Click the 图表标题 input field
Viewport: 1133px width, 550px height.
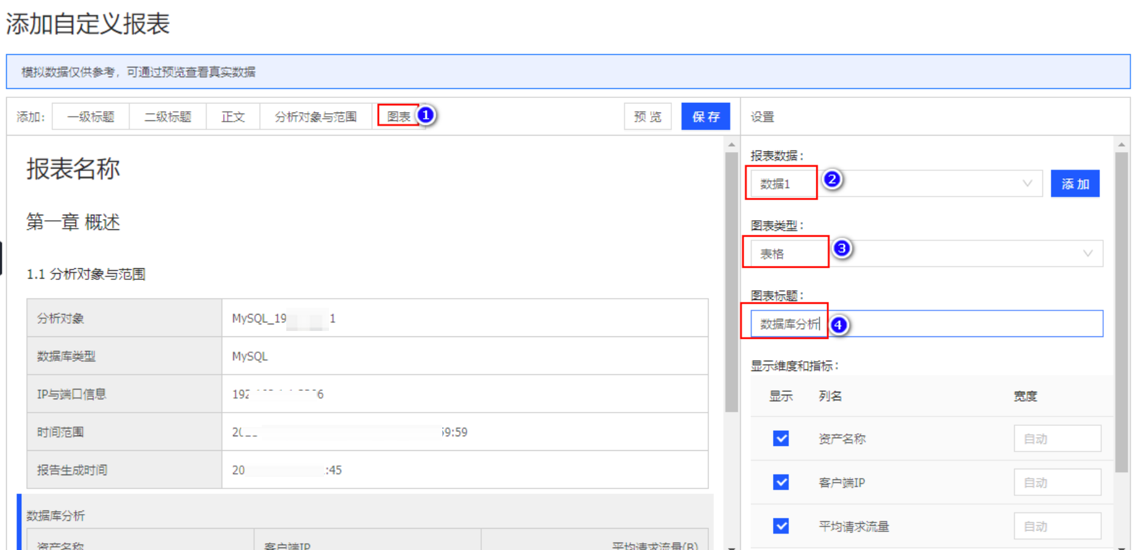(927, 324)
